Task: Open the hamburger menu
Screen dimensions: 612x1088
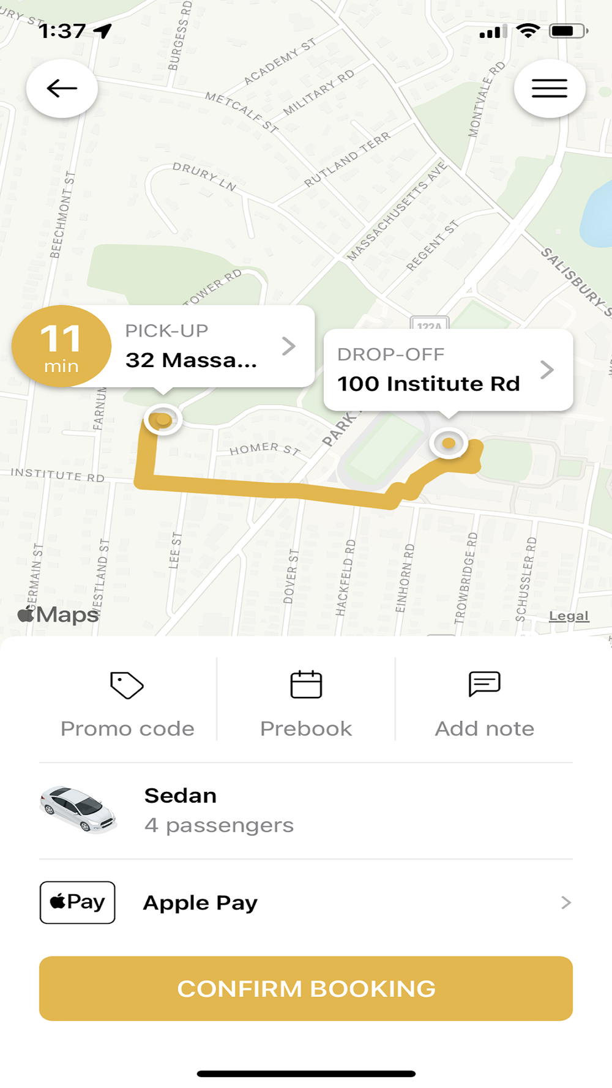Action: coord(550,89)
